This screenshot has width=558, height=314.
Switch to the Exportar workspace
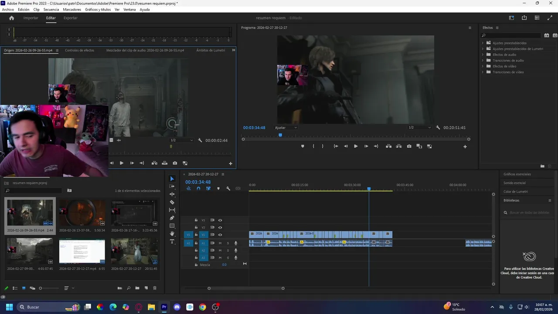(x=71, y=18)
